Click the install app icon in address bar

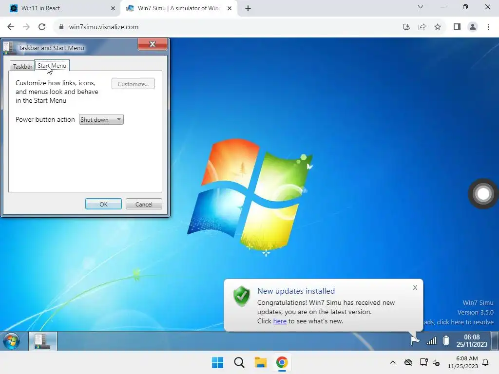406,27
